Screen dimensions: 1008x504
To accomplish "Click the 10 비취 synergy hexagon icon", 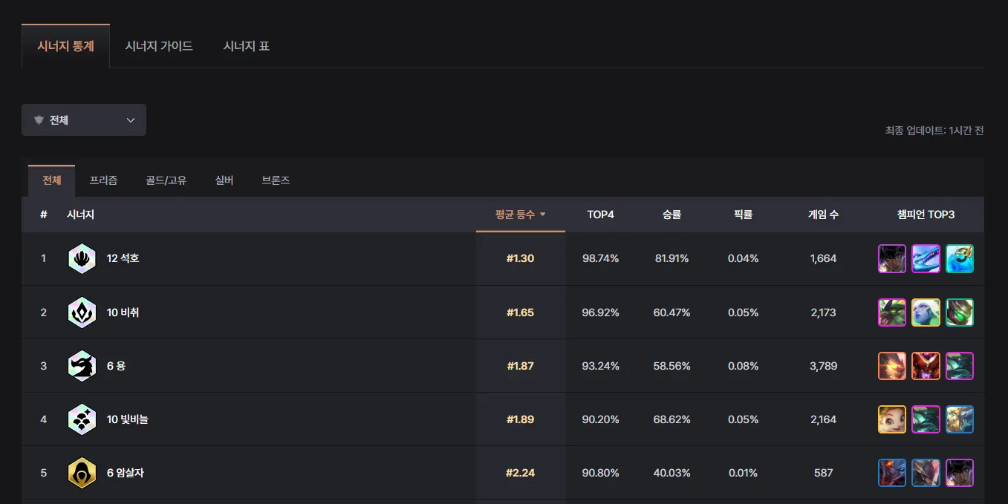I will tap(82, 312).
